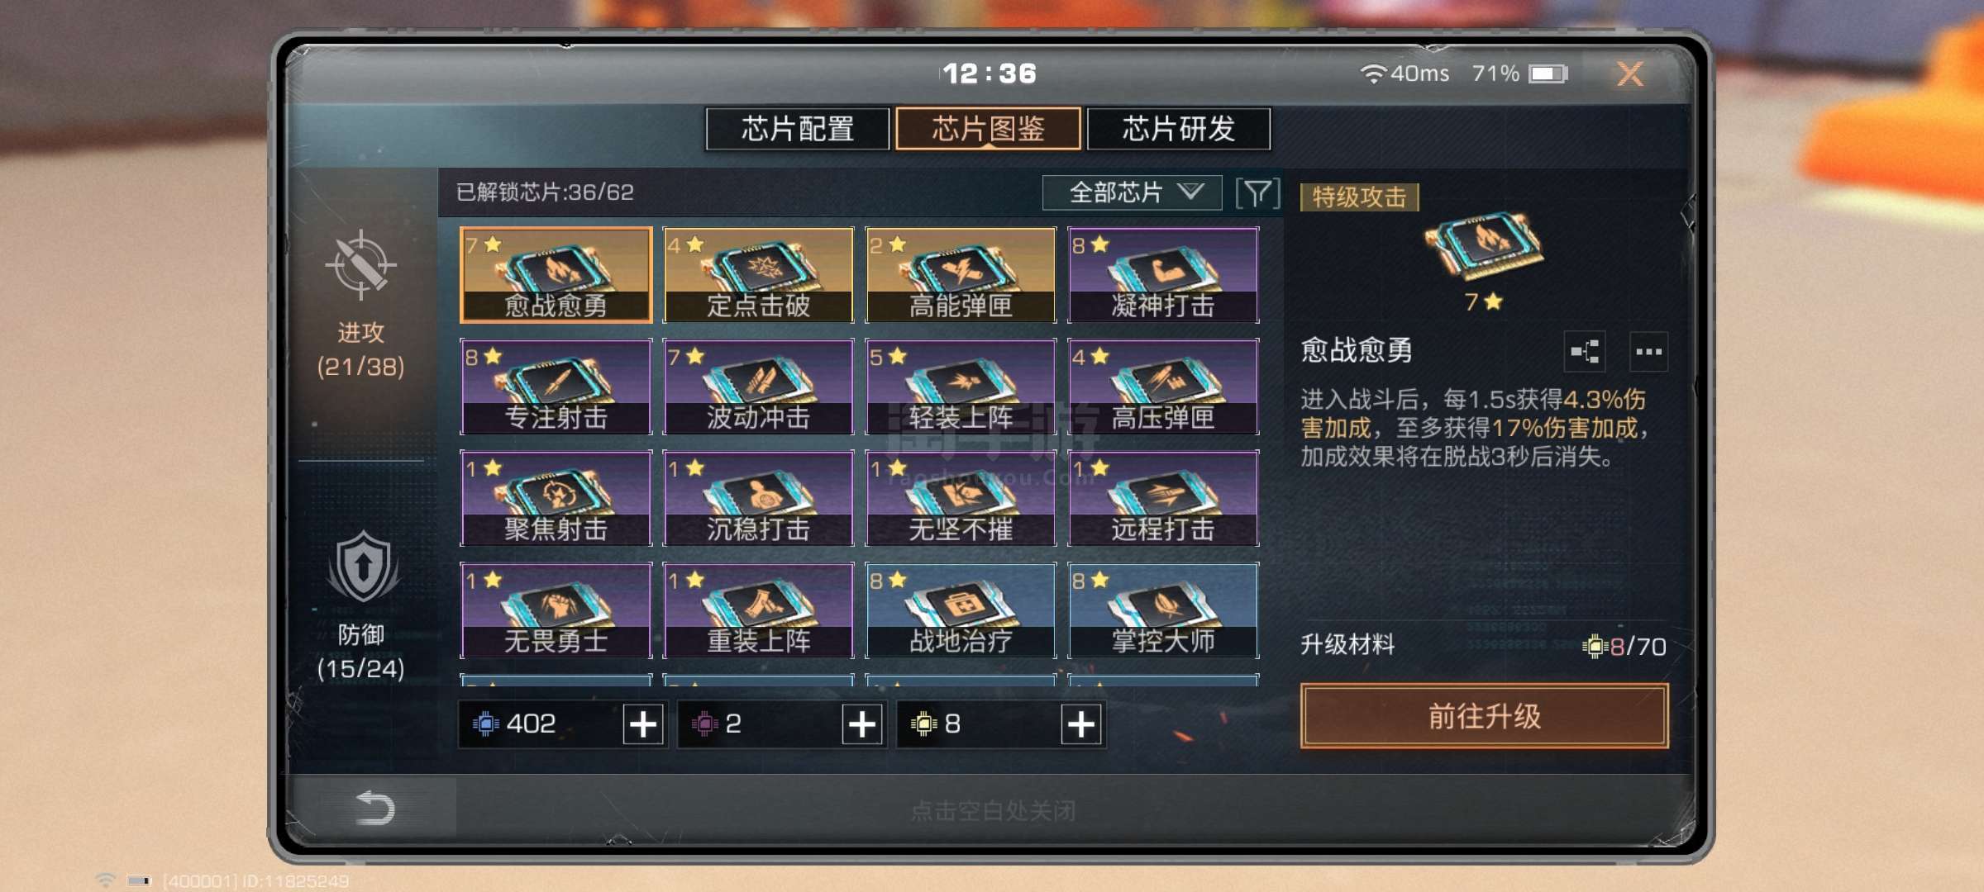Add more blue chips with plus button

(x=643, y=724)
